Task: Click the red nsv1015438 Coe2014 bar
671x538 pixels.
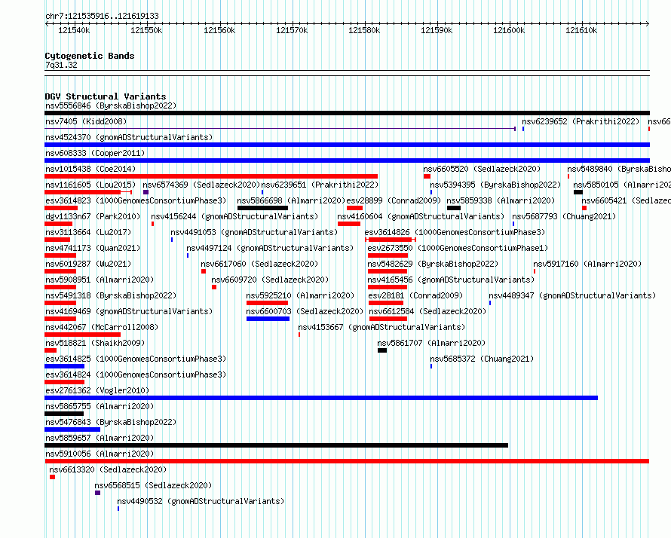Action: [x=211, y=176]
